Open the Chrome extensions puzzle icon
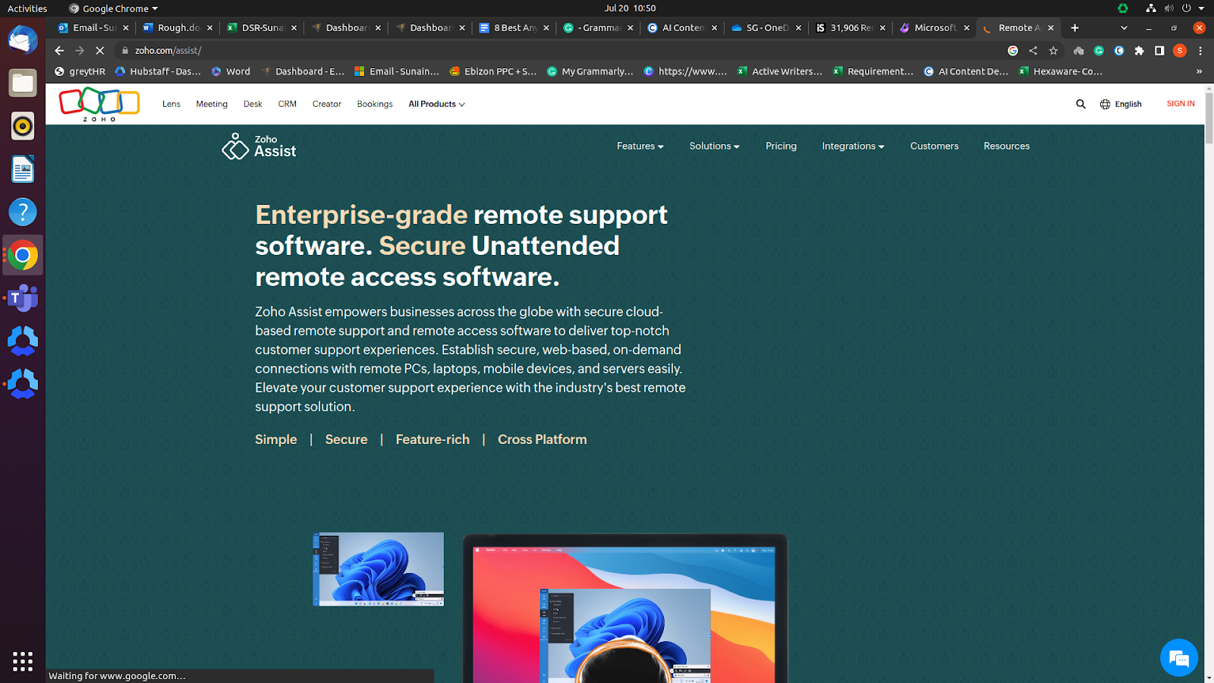 [x=1139, y=51]
